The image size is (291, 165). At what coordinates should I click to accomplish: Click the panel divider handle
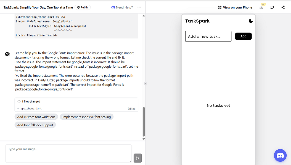click(x=145, y=84)
